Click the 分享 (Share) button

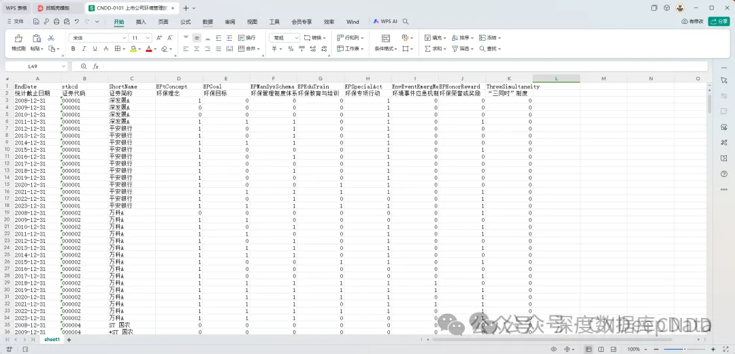click(x=719, y=22)
